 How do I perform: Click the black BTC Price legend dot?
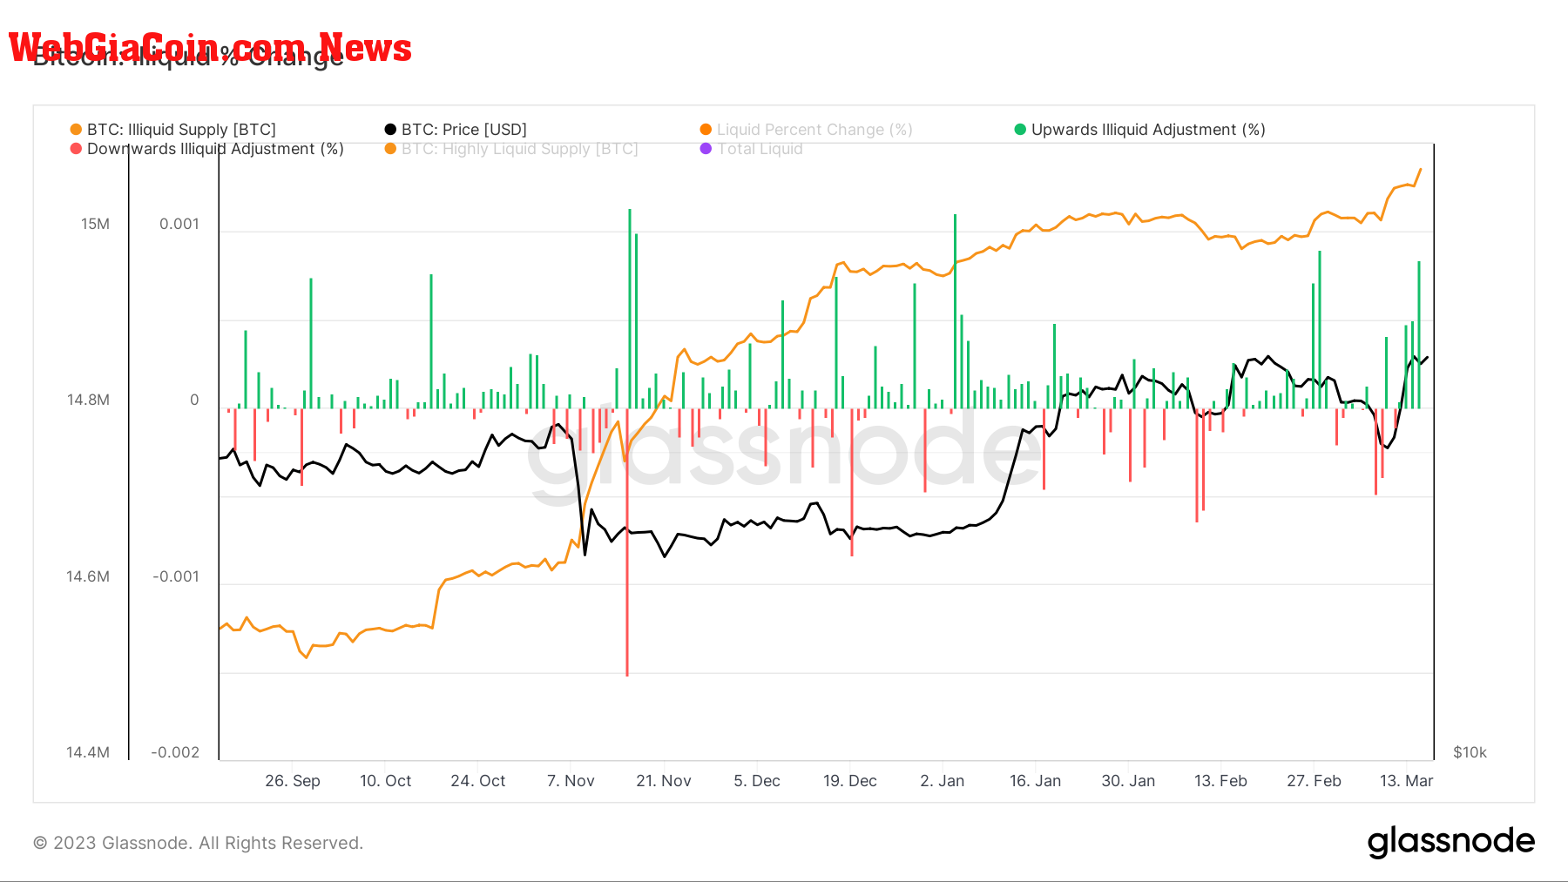[x=390, y=130]
